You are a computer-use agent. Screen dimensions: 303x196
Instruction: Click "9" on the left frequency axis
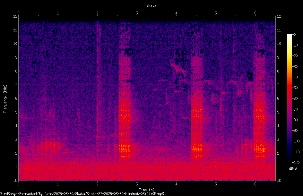coord(16,57)
